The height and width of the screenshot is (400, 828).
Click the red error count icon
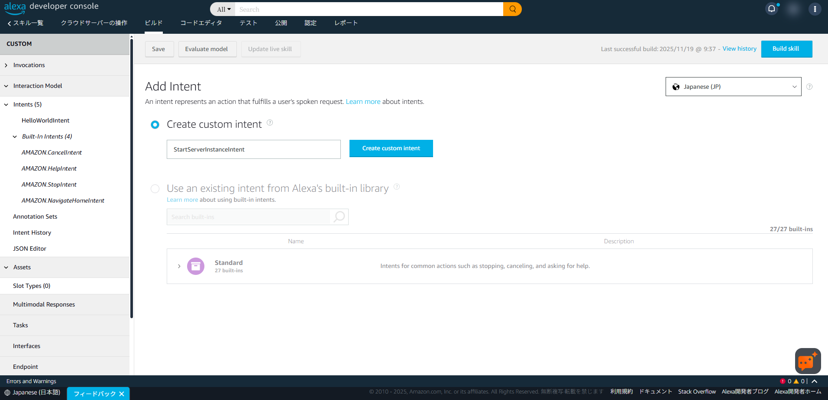coord(783,381)
